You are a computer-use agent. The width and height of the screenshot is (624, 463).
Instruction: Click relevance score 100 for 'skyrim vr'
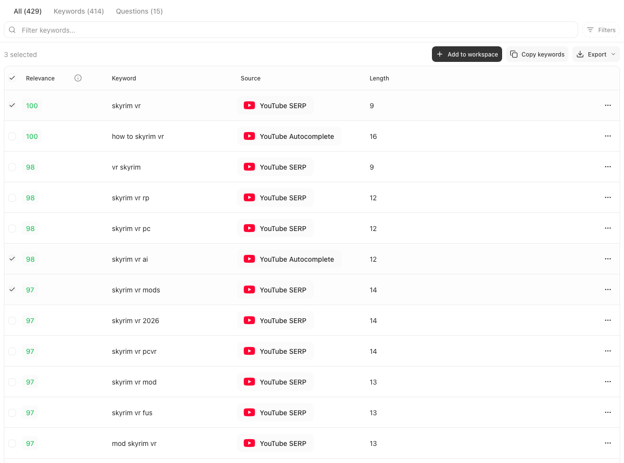click(x=32, y=105)
